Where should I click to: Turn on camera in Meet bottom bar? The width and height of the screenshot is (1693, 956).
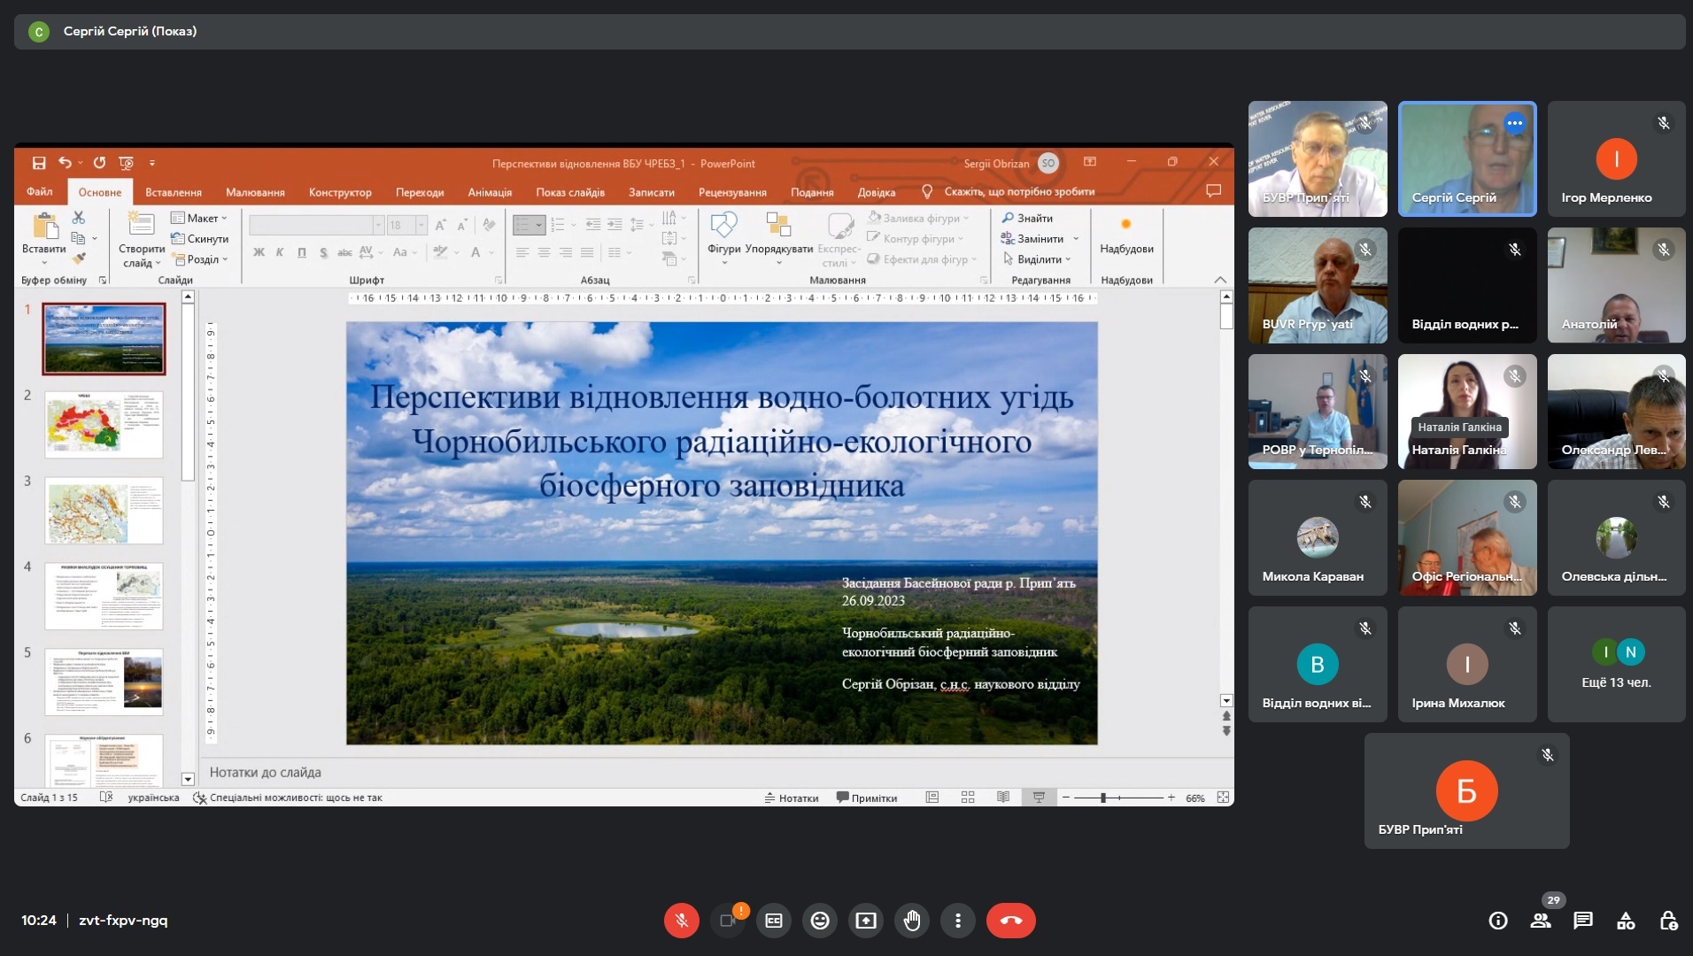tap(728, 921)
